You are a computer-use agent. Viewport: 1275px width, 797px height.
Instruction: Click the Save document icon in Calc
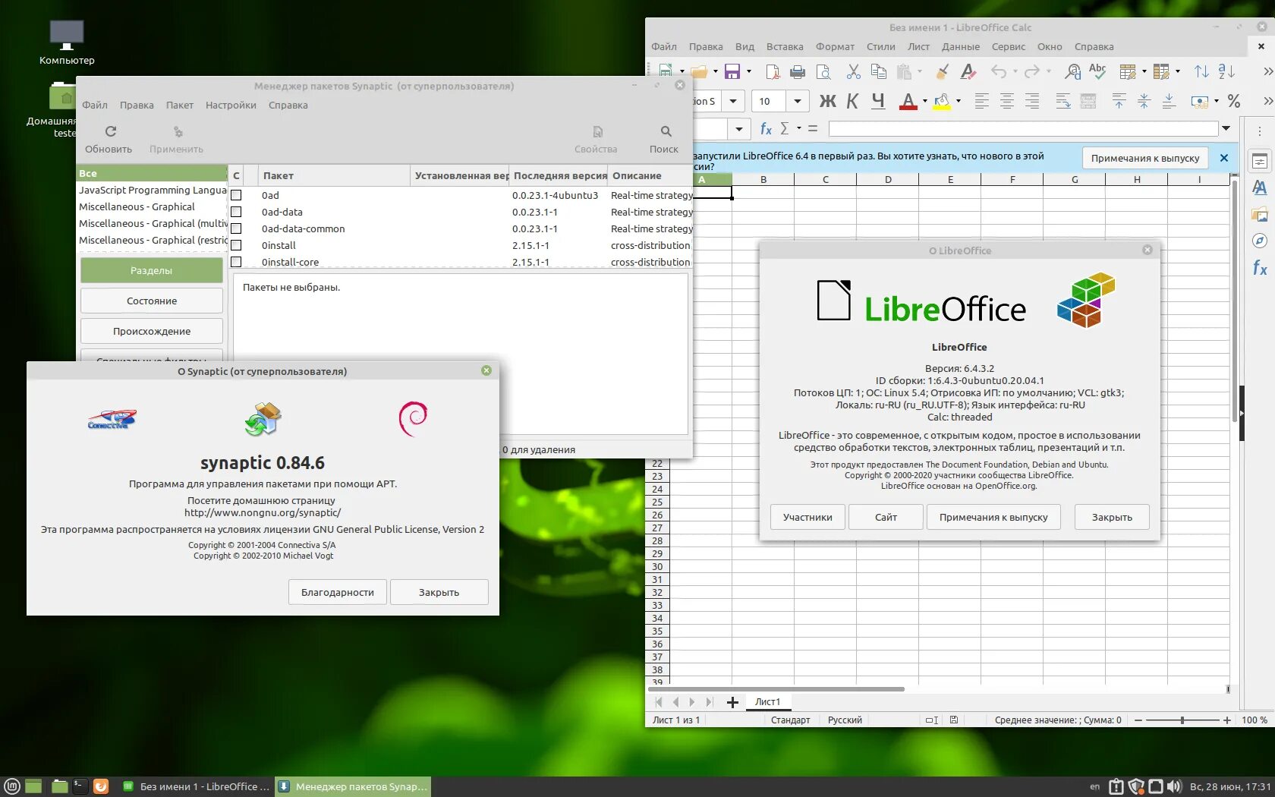pos(732,71)
